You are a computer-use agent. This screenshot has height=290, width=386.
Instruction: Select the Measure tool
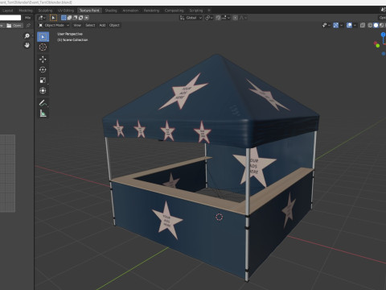coord(43,114)
